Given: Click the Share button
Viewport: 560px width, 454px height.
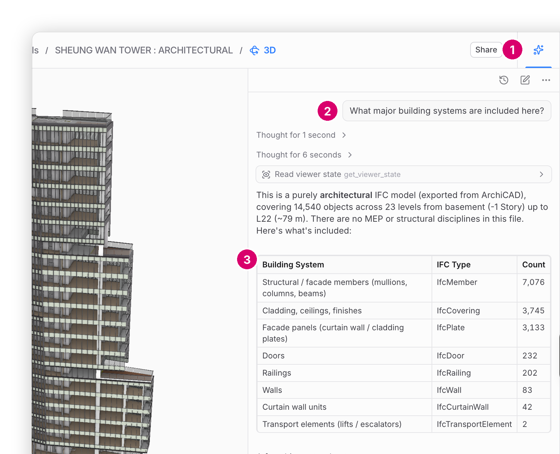Looking at the screenshot, I should 486,50.
